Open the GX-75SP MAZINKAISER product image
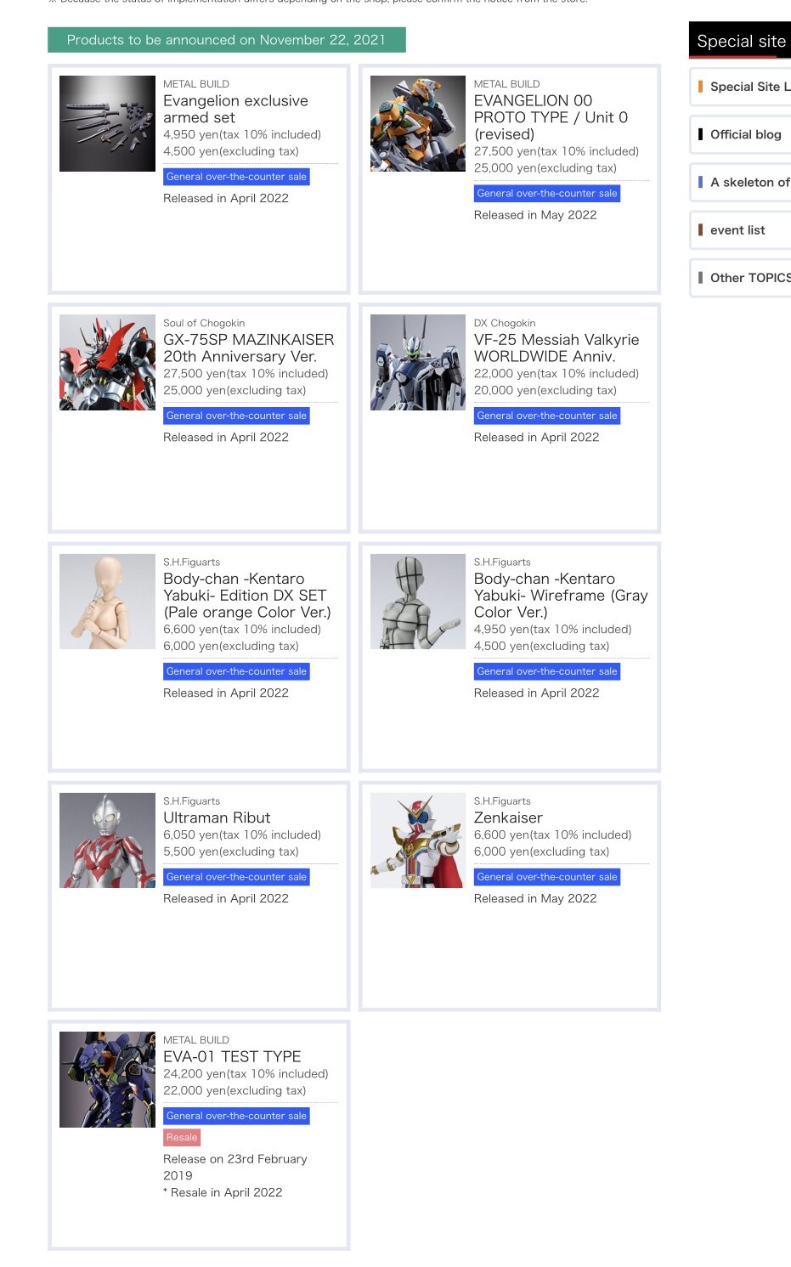Viewport: 791px width, 1267px height. [x=107, y=363]
